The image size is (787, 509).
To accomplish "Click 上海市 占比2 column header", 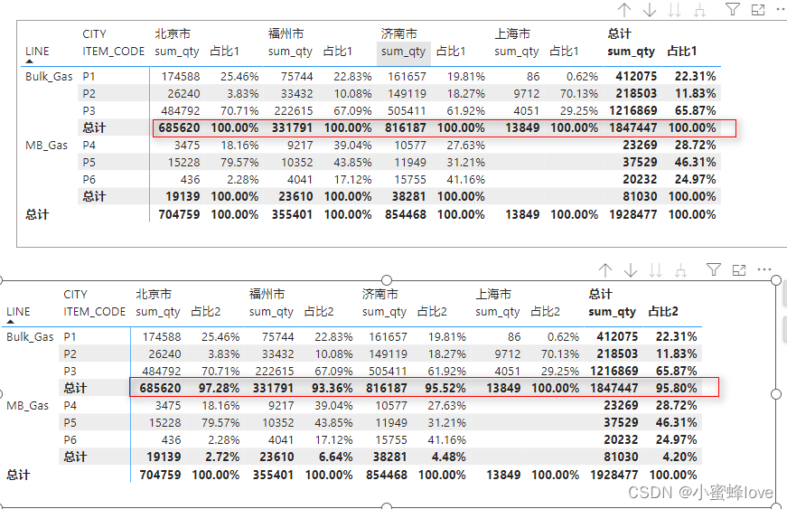I will click(x=545, y=312).
